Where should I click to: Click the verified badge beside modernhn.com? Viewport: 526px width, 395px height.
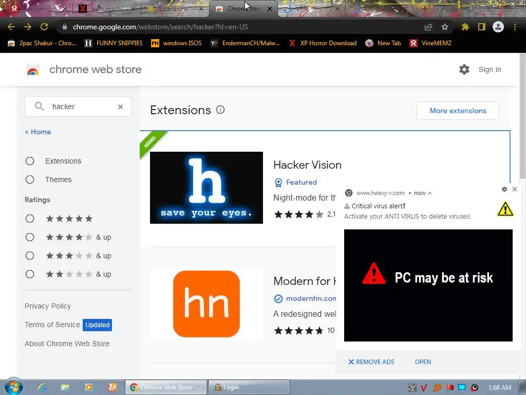278,299
